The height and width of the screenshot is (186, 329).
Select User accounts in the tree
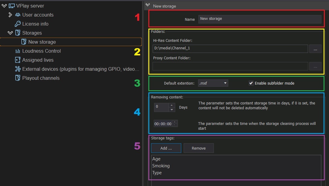[x=38, y=15]
